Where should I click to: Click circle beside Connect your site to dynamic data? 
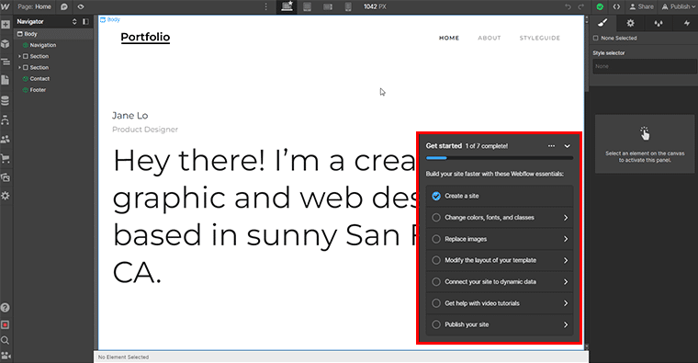coord(436,282)
